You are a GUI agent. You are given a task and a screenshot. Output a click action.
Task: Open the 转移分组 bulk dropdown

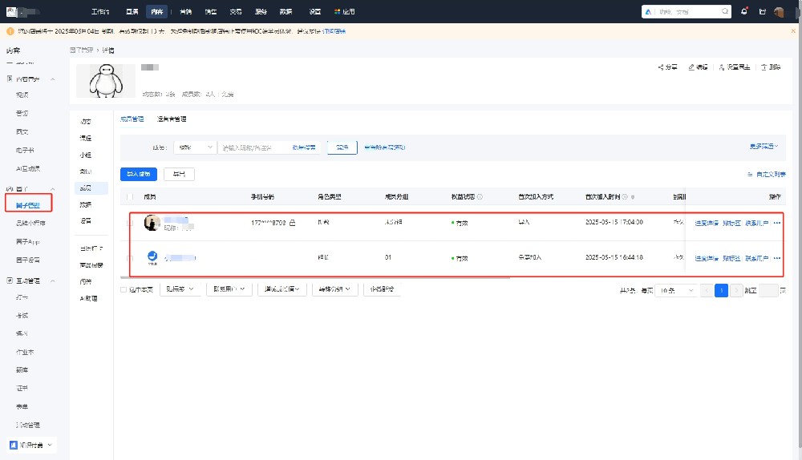[334, 289]
